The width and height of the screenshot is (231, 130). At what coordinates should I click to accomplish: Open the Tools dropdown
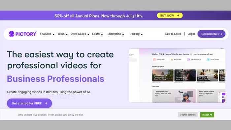click(62, 34)
